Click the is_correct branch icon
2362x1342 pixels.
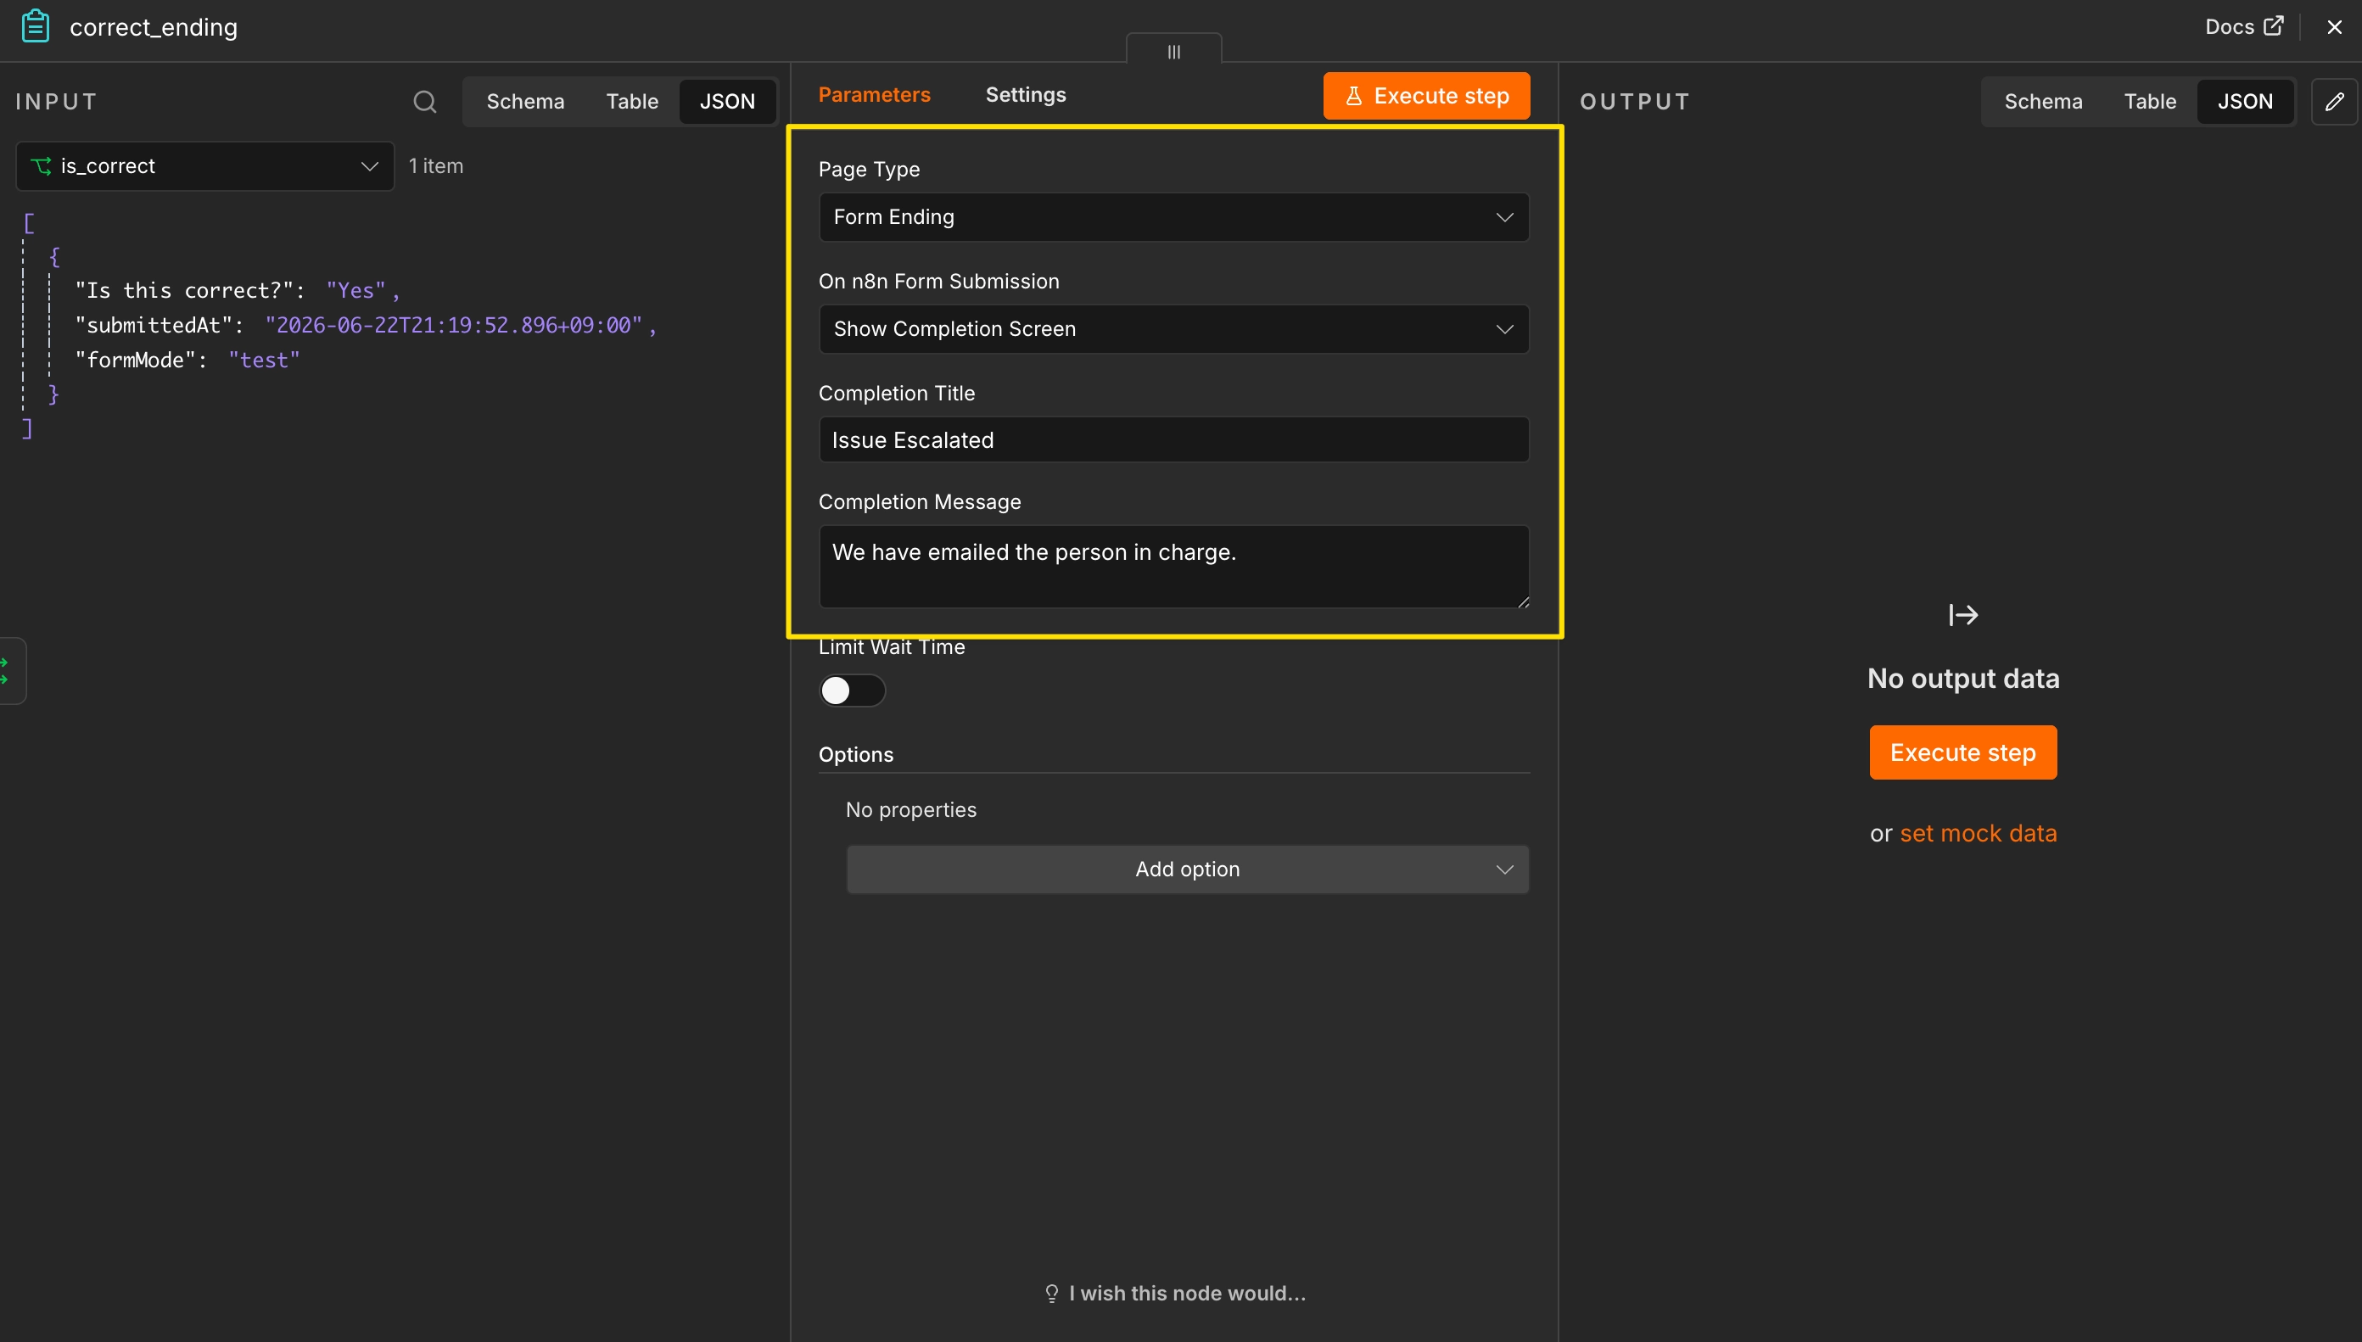pos(41,166)
